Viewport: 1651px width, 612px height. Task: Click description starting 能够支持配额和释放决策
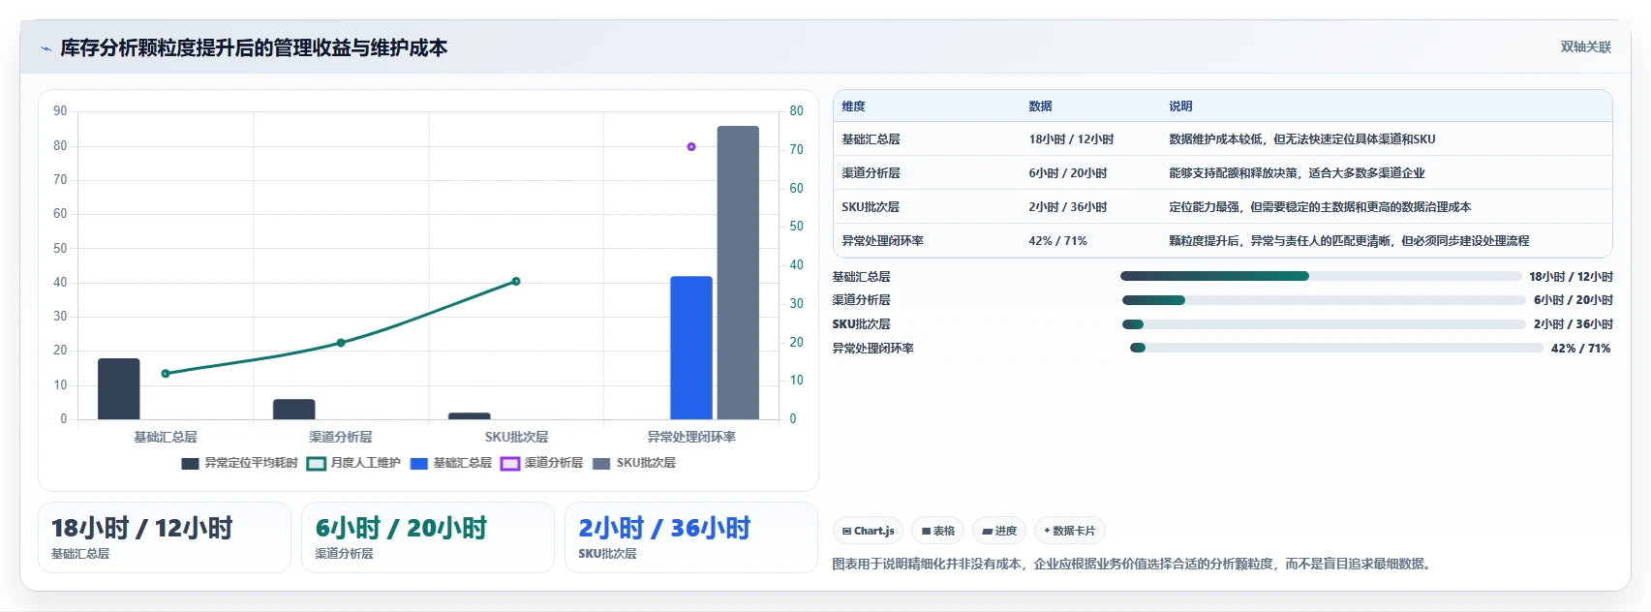[x=1297, y=173]
